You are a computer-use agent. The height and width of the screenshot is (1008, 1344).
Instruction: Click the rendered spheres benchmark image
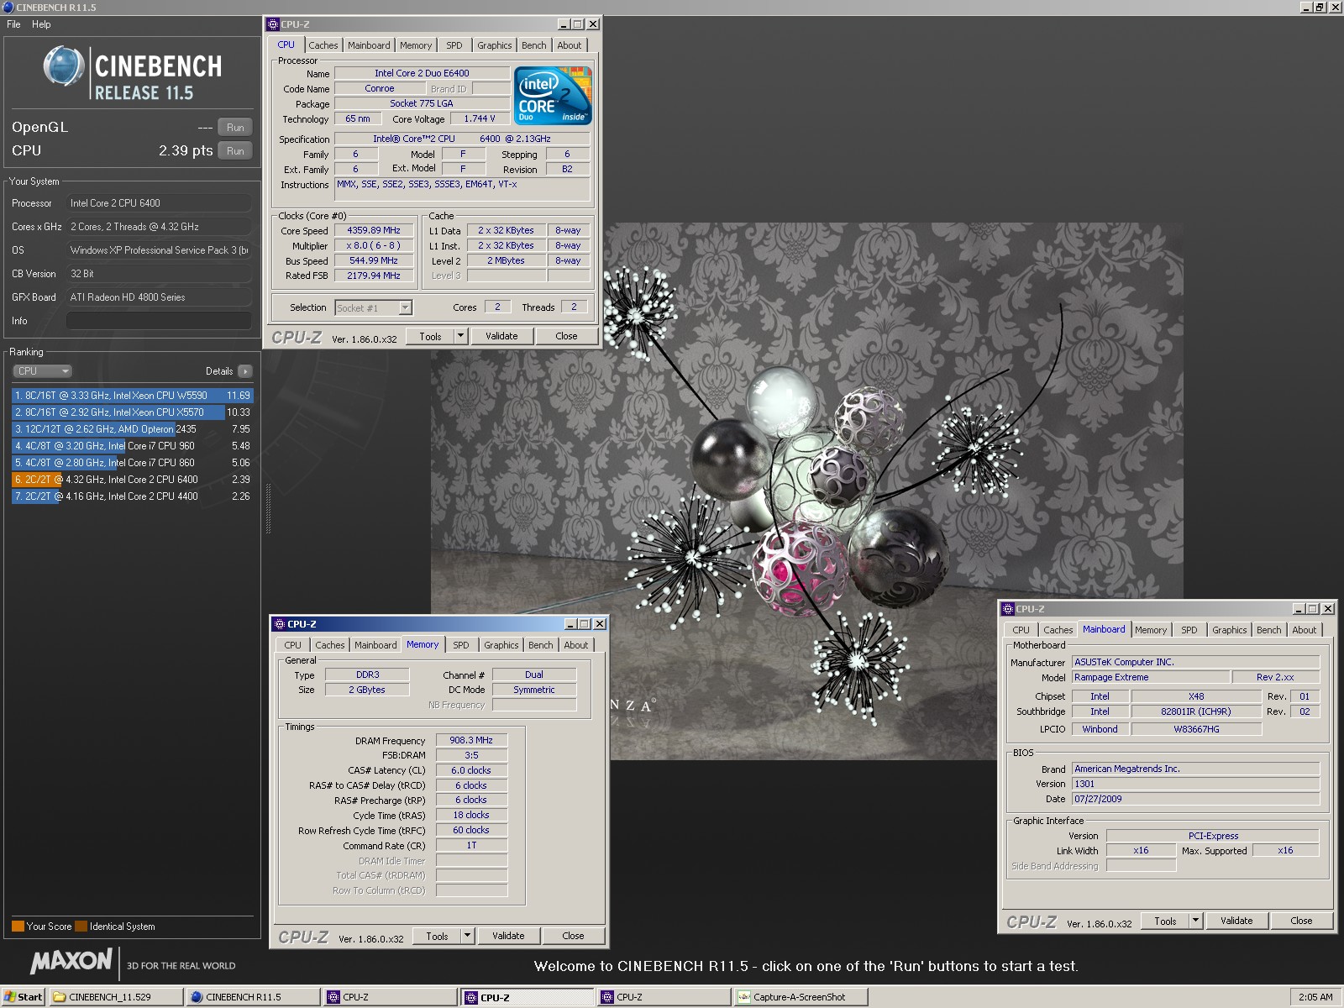point(807,491)
